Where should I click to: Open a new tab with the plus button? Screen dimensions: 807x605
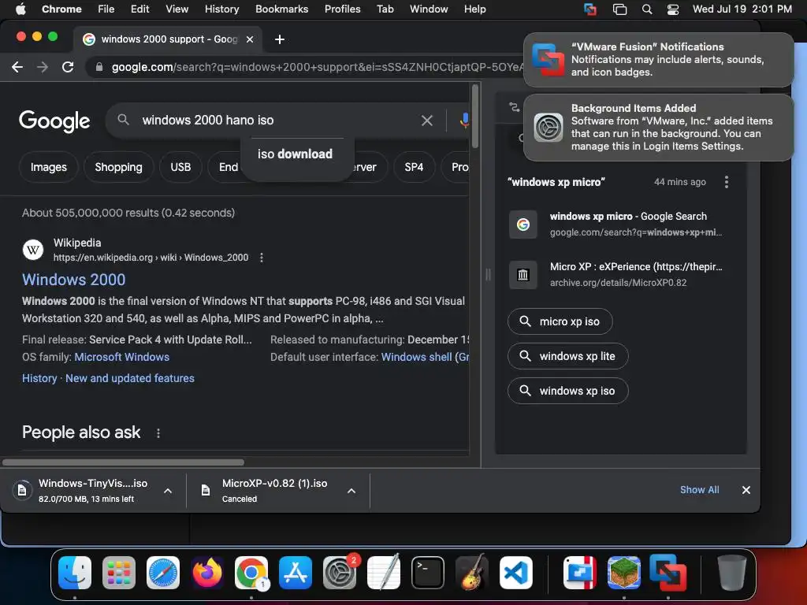click(280, 39)
